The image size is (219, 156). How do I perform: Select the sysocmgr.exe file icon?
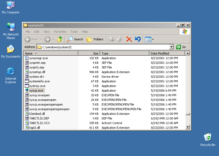[27, 58]
